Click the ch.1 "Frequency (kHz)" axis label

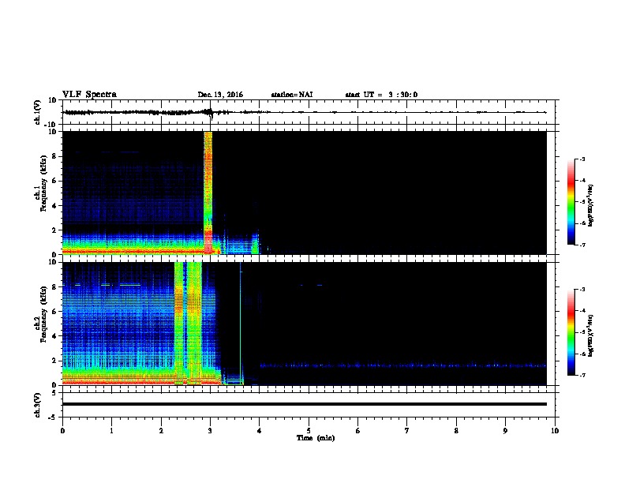pos(43,184)
